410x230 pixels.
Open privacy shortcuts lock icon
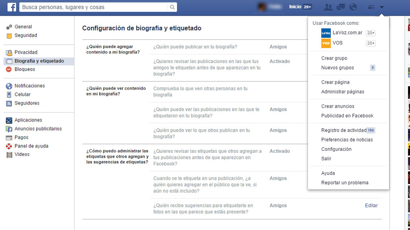click(x=371, y=7)
